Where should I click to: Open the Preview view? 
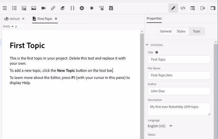pyautogui.click(x=193, y=8)
